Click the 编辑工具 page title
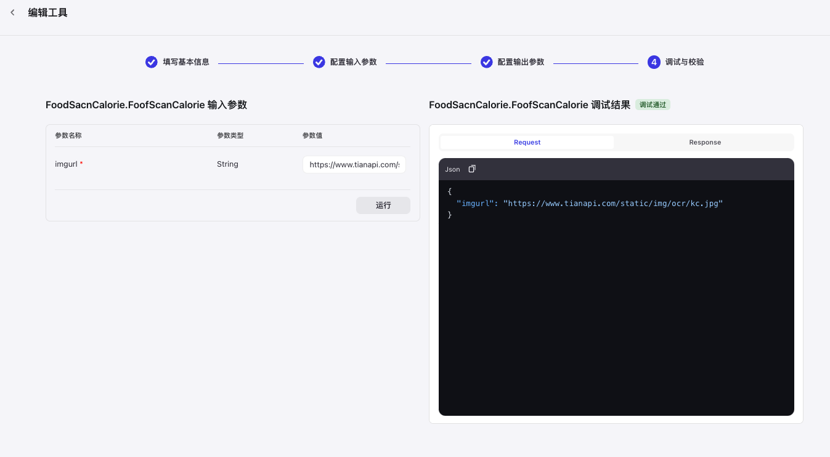Screen dimensions: 830x457 [x=48, y=12]
